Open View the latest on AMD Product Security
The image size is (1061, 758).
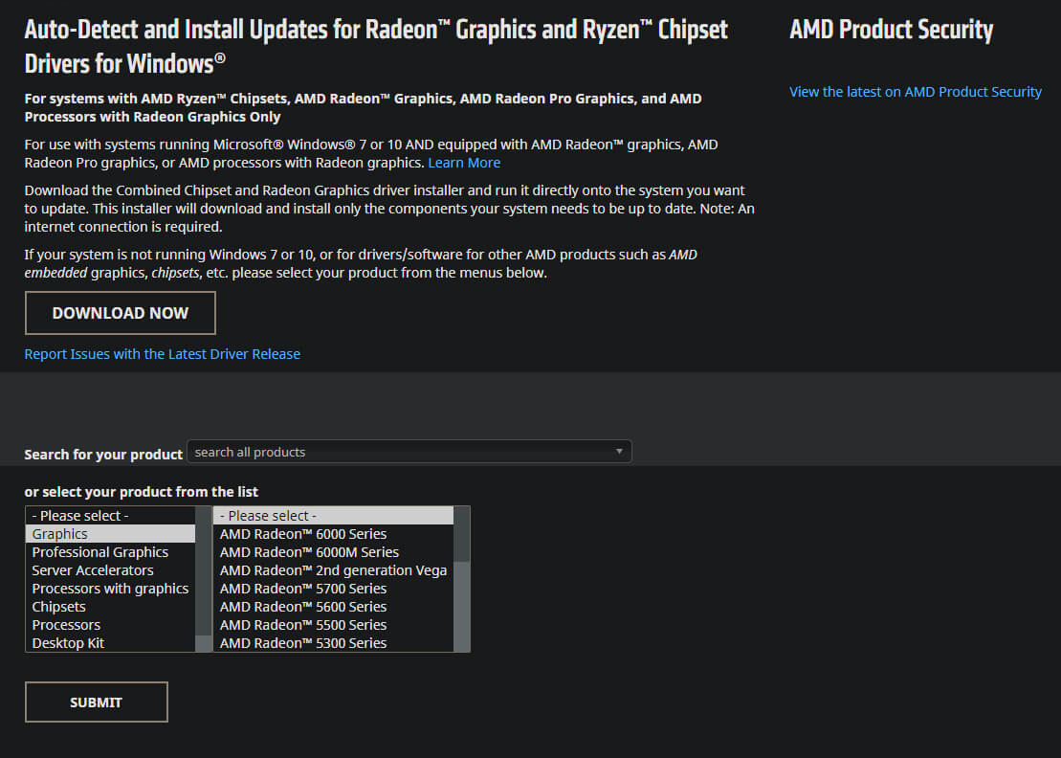tap(915, 92)
